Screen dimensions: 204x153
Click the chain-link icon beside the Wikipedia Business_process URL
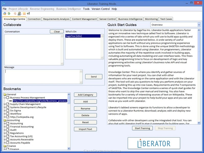(x=10, y=101)
